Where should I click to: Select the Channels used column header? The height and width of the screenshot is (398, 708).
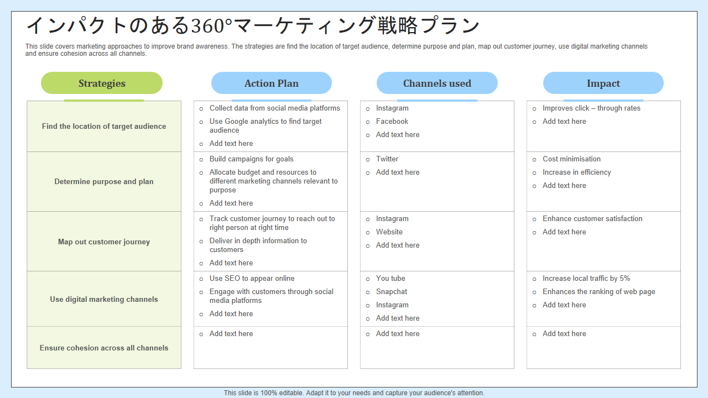coord(437,83)
